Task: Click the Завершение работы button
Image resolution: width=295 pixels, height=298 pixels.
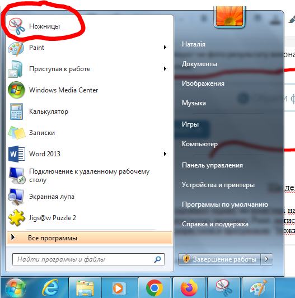Action: click(x=219, y=259)
